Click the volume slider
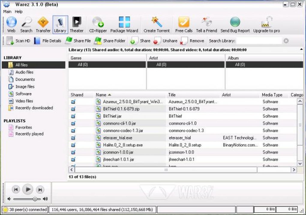The width and height of the screenshot is (306, 215). pos(27,199)
